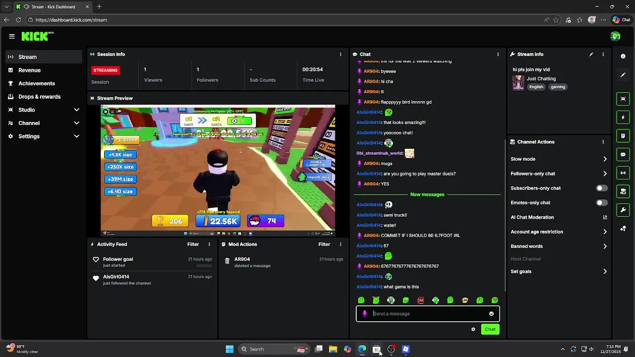
Task: Click the browser address bar URL
Action: tap(71, 20)
